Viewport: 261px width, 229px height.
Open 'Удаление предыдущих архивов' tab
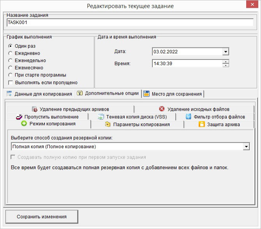71,109
